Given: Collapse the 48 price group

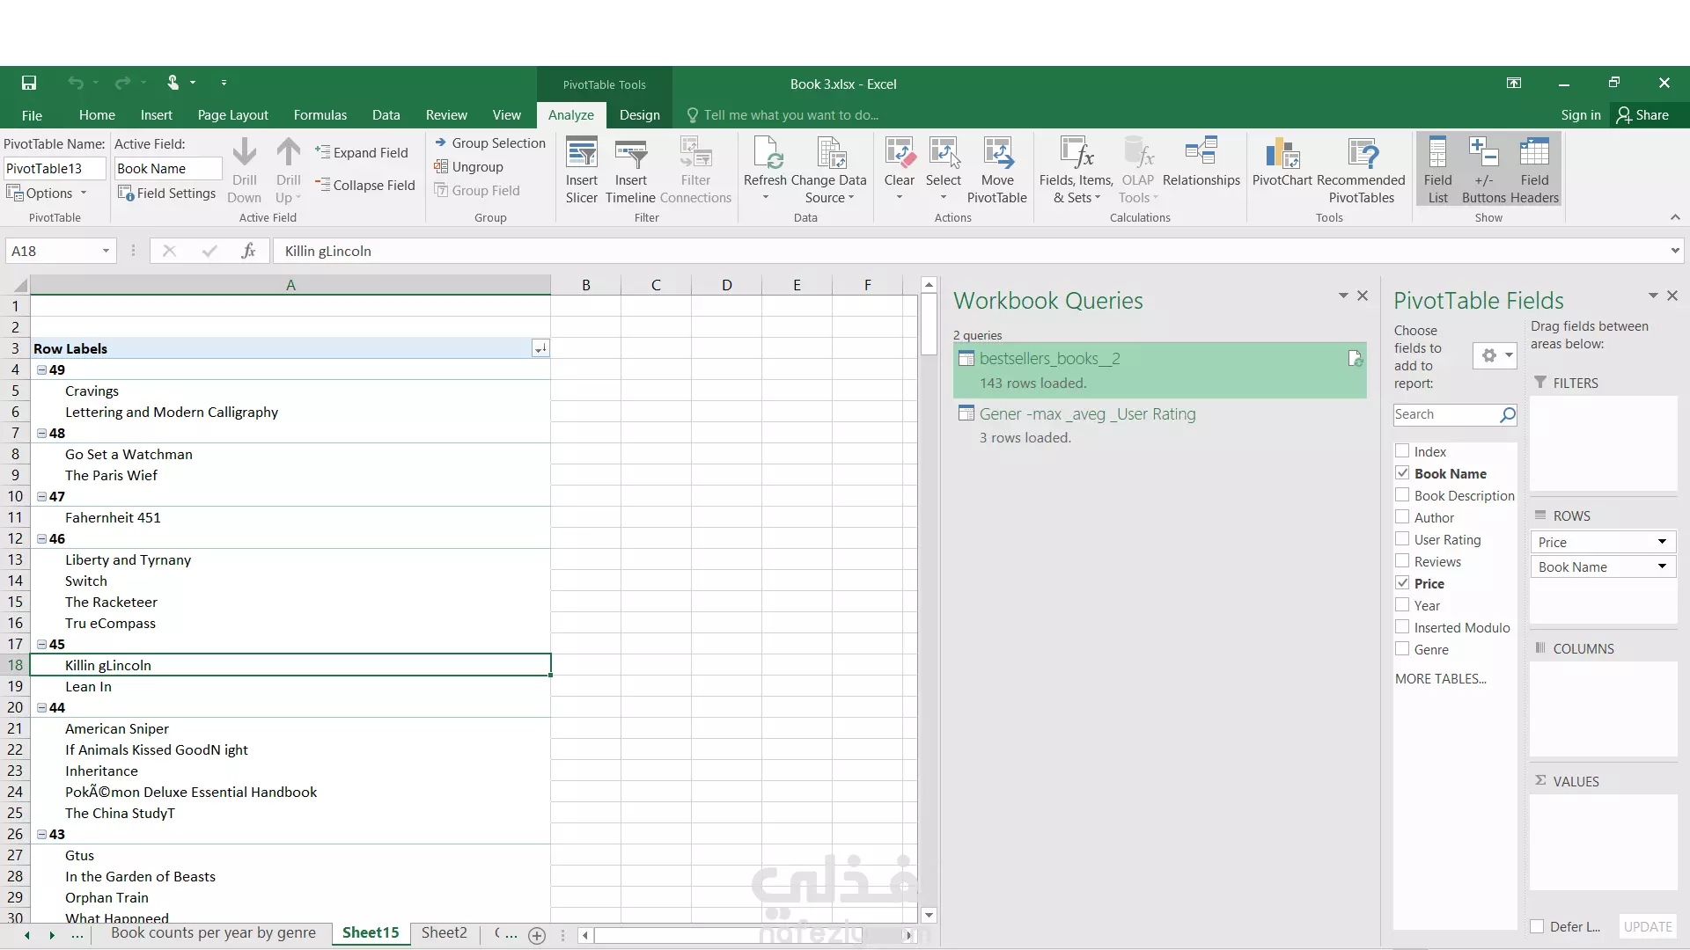Looking at the screenshot, I should pos(41,434).
